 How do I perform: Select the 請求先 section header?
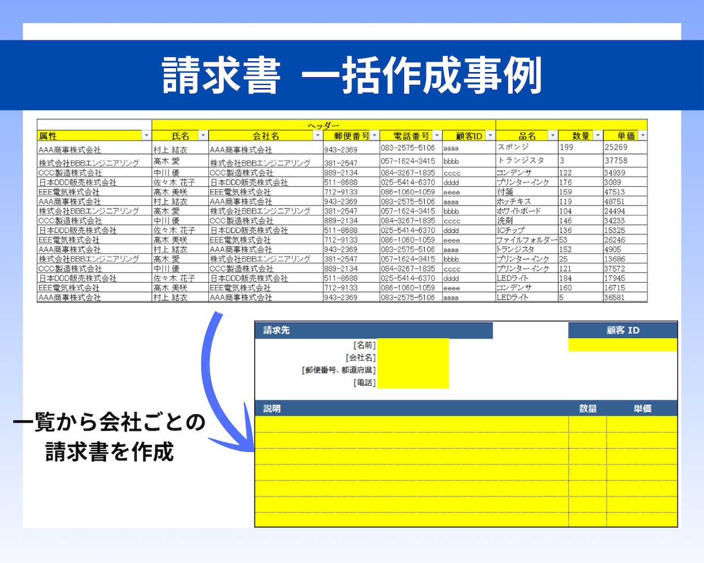374,331
